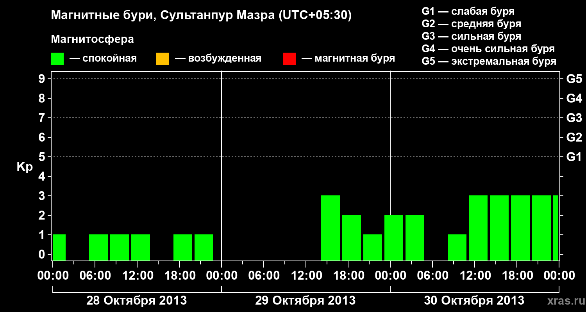The image size is (586, 312).
Task: Click the '— спокойная' legend label
Action: coord(103,58)
